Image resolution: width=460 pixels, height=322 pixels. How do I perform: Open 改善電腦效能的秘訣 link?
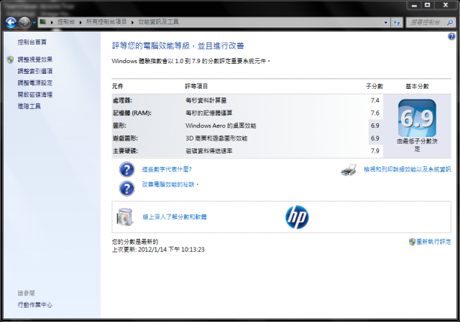170,184
